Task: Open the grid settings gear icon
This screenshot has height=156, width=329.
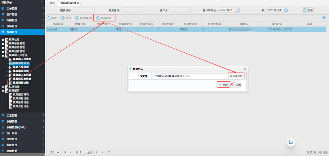Action: pyautogui.click(x=324, y=18)
